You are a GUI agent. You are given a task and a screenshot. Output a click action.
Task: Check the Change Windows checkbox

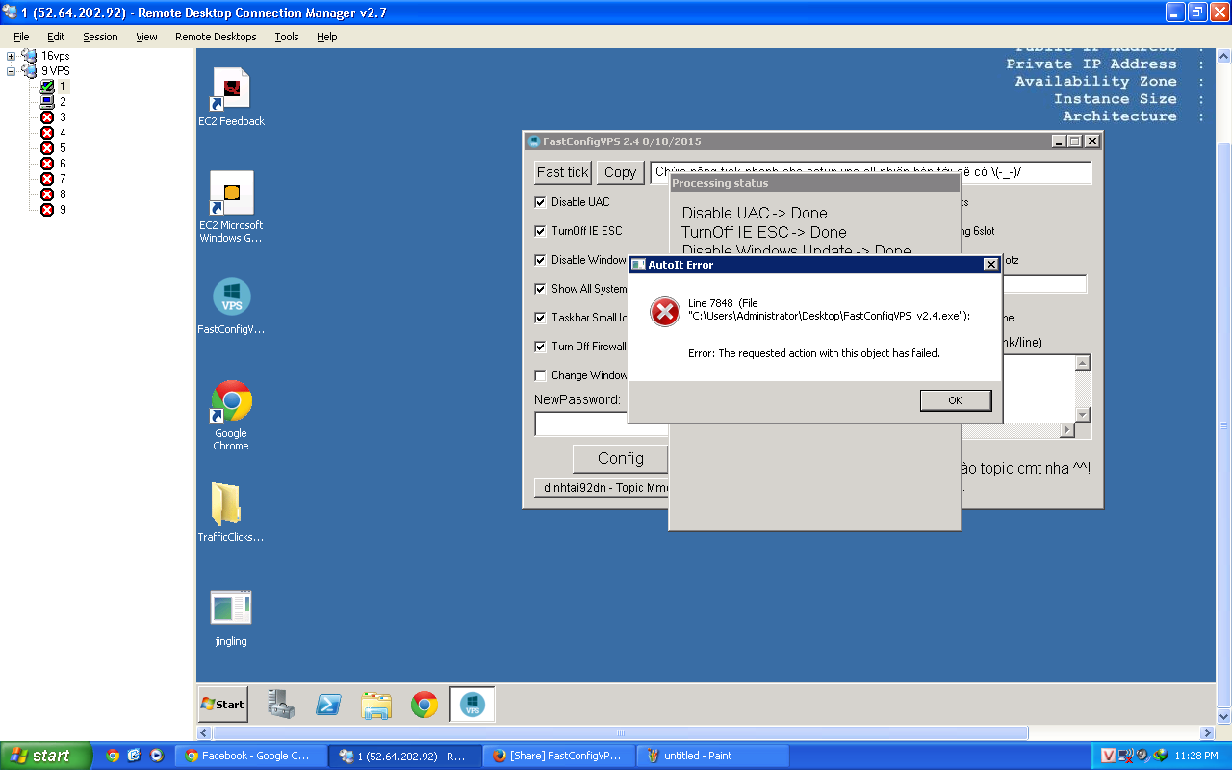tap(541, 375)
